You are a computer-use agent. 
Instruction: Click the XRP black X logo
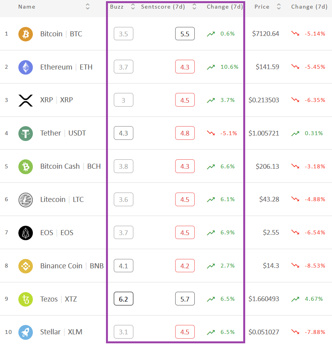25,100
